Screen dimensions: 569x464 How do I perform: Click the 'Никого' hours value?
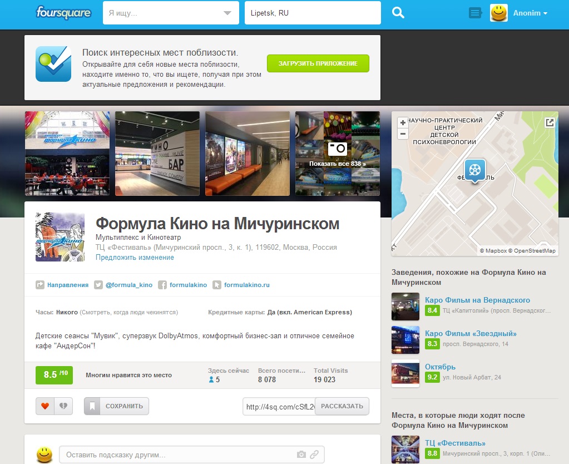tap(67, 312)
